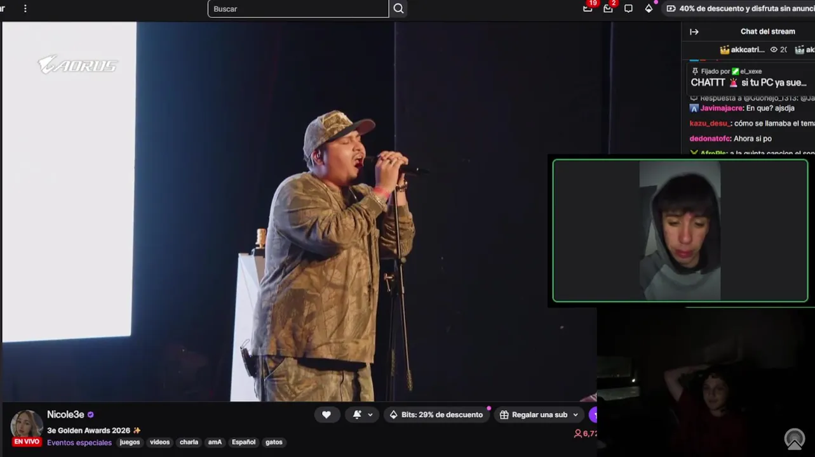Open the drops inbox with 2 badge
Viewport: 815px width, 457px height.
tap(608, 8)
